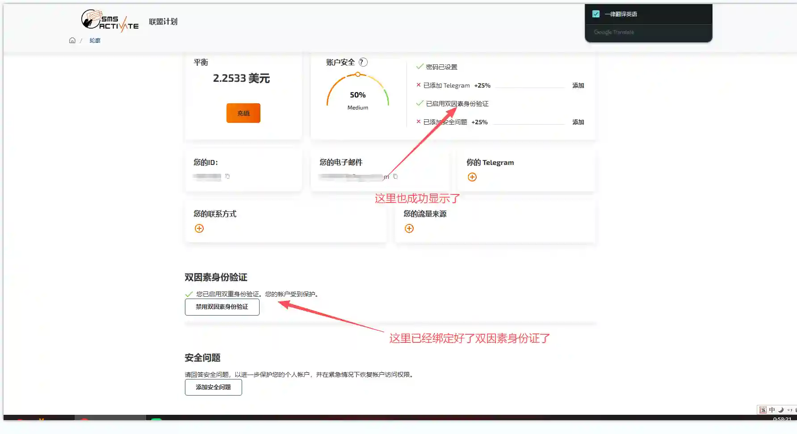The image size is (797, 434).
Task: Open the Google Translate link in popup
Action: coord(614,32)
